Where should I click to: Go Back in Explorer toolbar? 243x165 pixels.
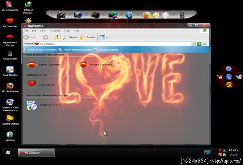(30, 37)
